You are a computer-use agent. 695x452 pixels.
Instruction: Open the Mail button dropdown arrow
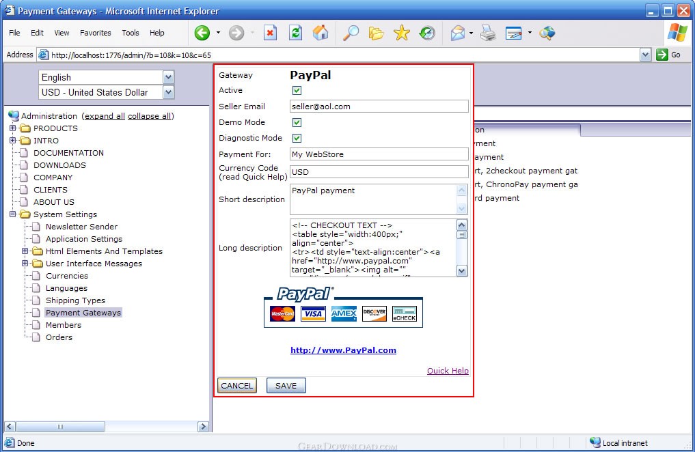471,33
